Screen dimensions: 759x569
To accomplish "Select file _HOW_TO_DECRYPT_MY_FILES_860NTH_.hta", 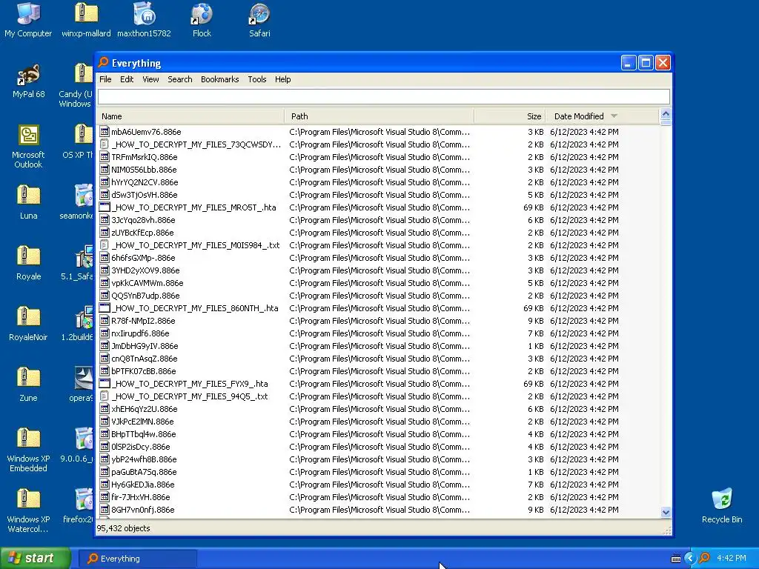I will [x=195, y=308].
